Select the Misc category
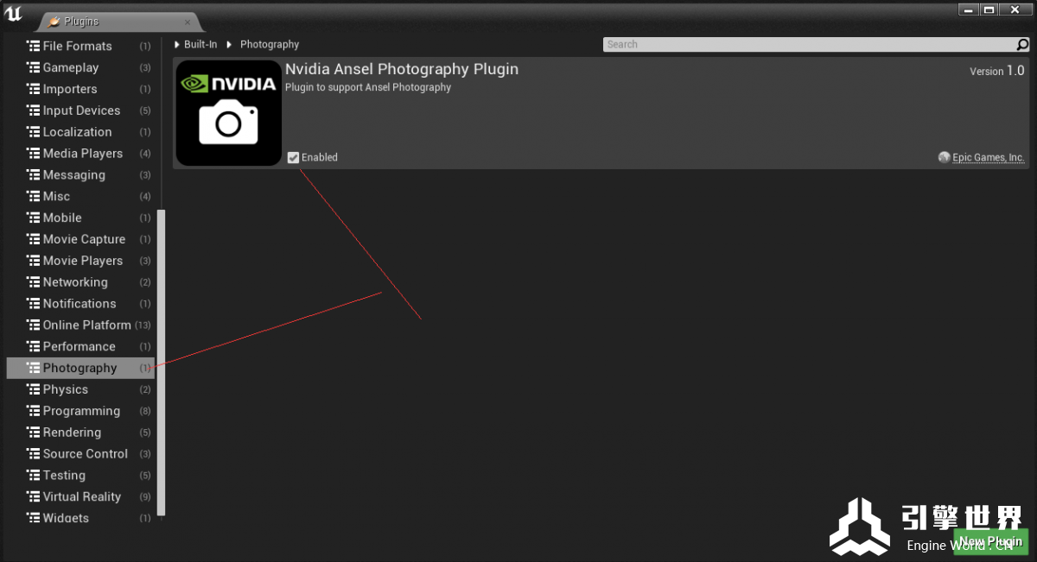 tap(80, 196)
